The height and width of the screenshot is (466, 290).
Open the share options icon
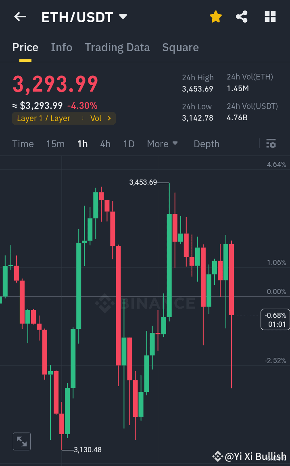(242, 17)
